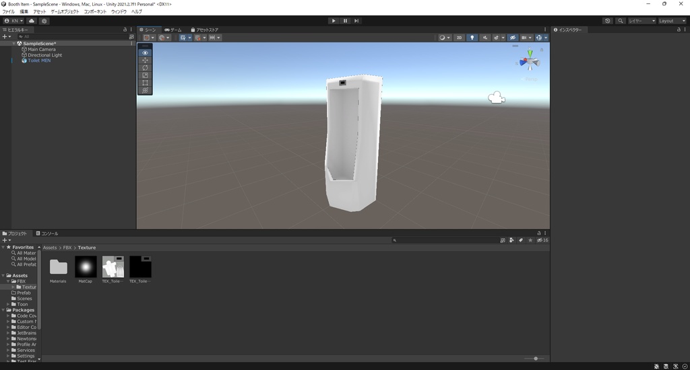
Task: Switch to the コンソール (Console) tab
Action: pos(47,234)
